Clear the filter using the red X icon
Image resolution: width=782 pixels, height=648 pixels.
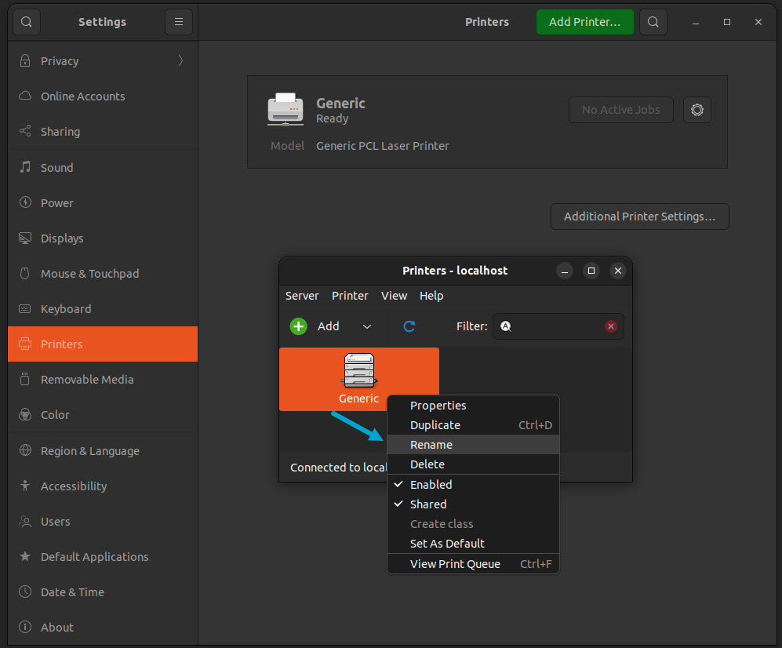(611, 326)
